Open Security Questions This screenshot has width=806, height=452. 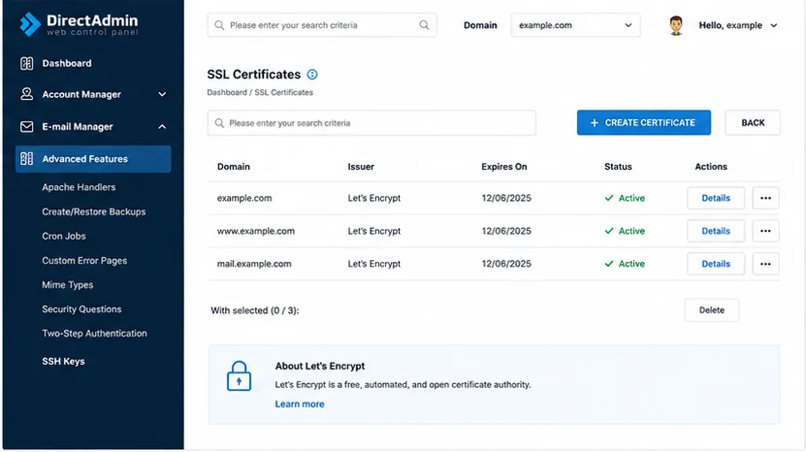pos(81,309)
